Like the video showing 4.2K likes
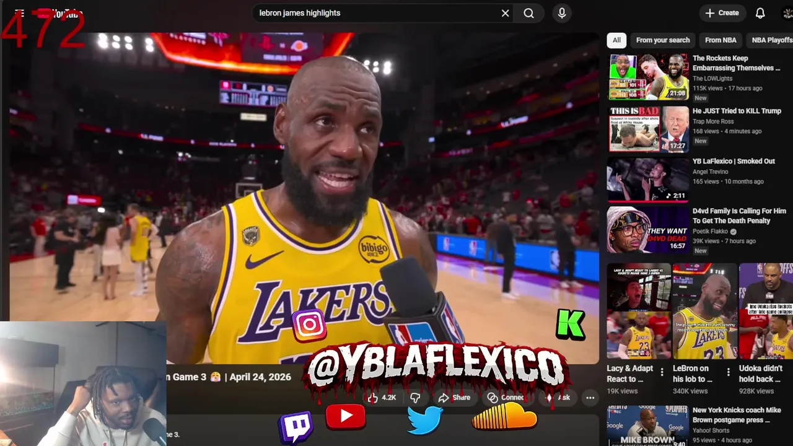 pos(382,398)
